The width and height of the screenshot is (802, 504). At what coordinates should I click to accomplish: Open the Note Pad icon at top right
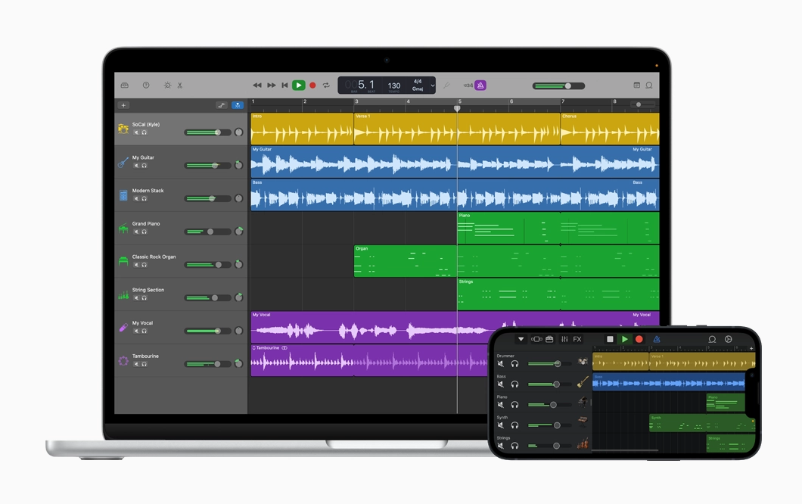point(637,86)
